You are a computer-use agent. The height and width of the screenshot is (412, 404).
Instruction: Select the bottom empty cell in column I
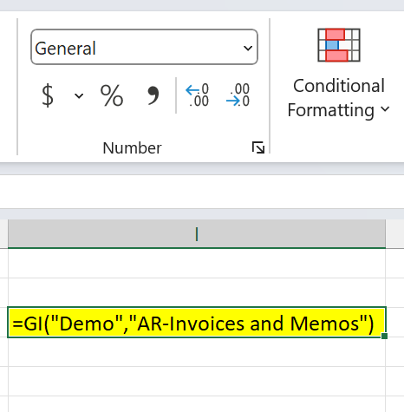pos(197,404)
